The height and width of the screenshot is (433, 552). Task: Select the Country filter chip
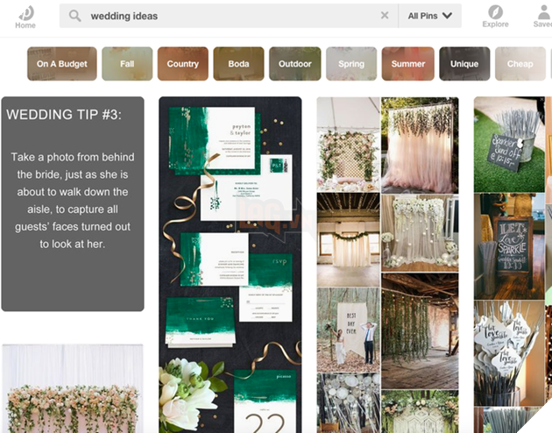pos(182,64)
